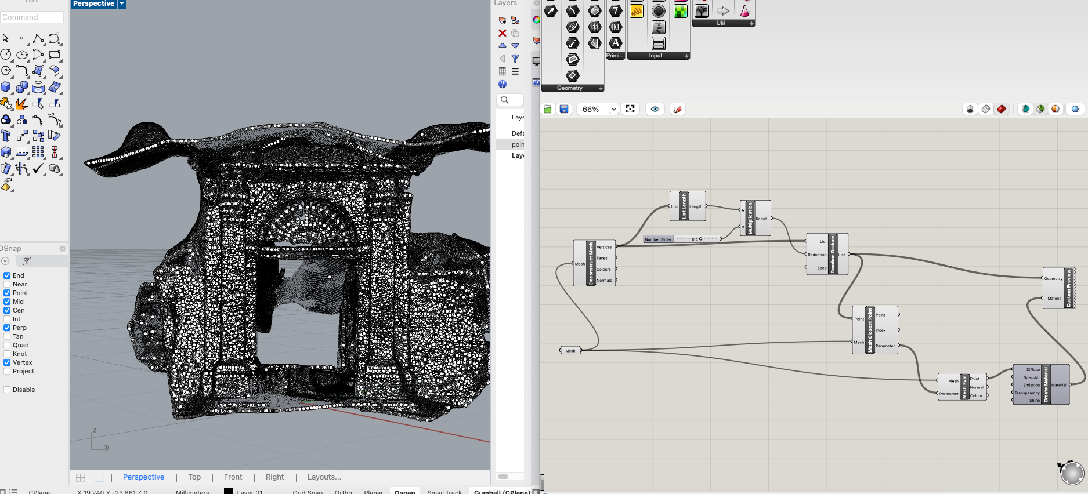Image resolution: width=1088 pixels, height=494 pixels.
Task: Save the Grasshopper document with floppy icon
Action: 564,109
